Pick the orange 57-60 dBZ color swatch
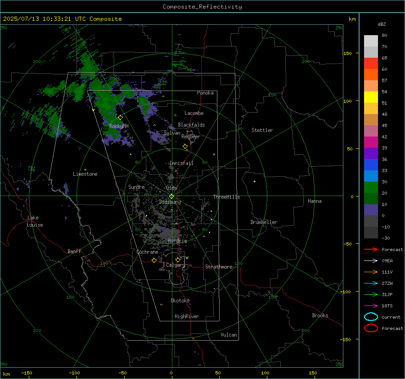Image resolution: width=405 pixels, height=379 pixels. click(x=371, y=74)
